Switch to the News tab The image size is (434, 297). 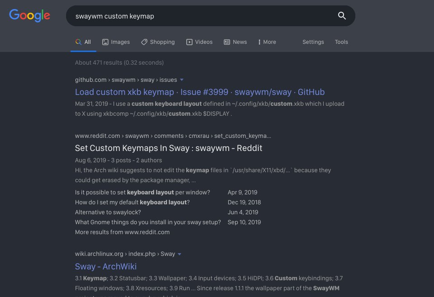(x=235, y=42)
